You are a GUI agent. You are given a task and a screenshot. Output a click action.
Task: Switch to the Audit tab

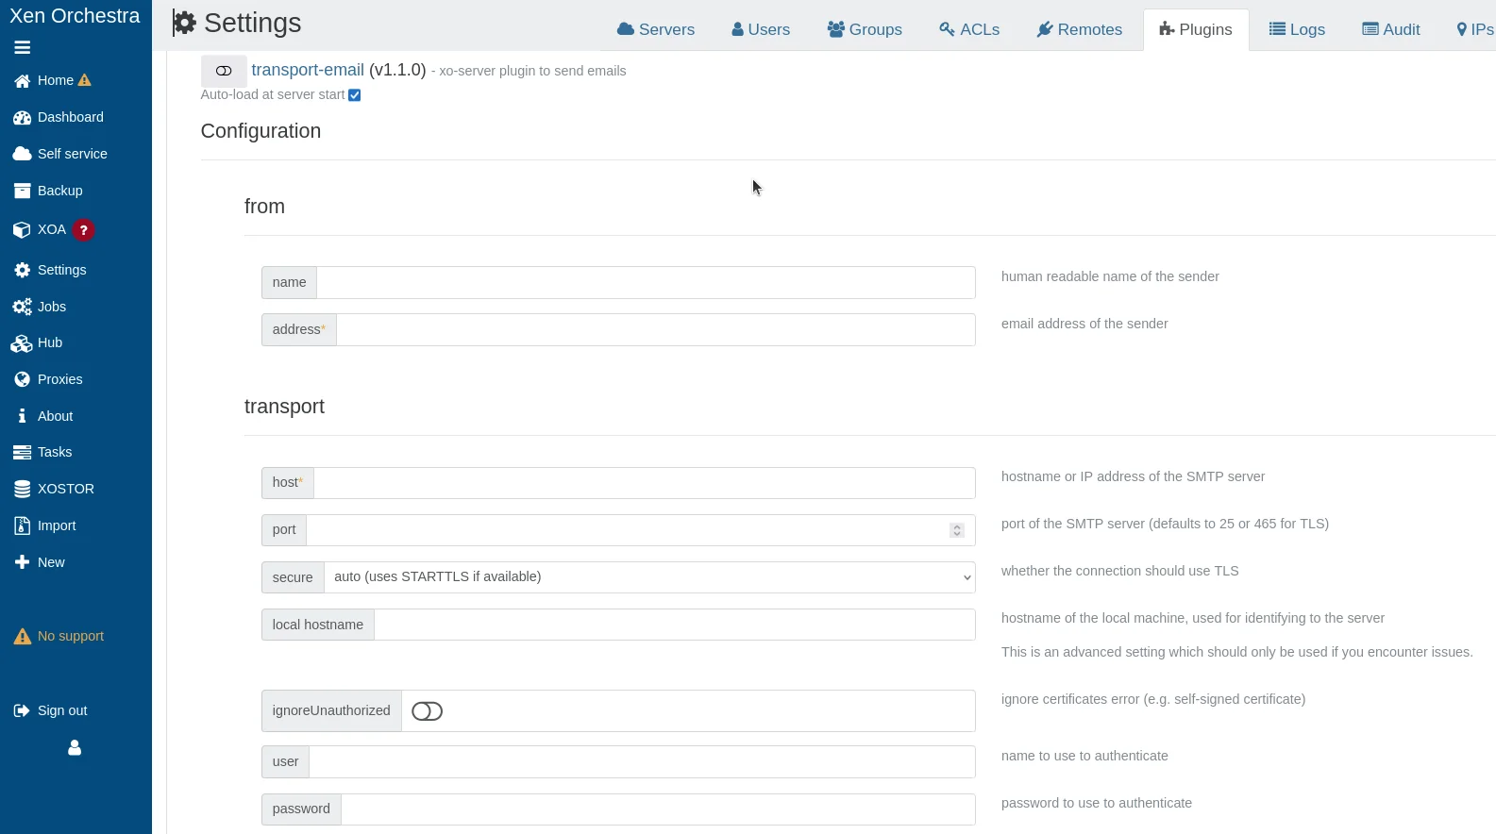(1391, 30)
